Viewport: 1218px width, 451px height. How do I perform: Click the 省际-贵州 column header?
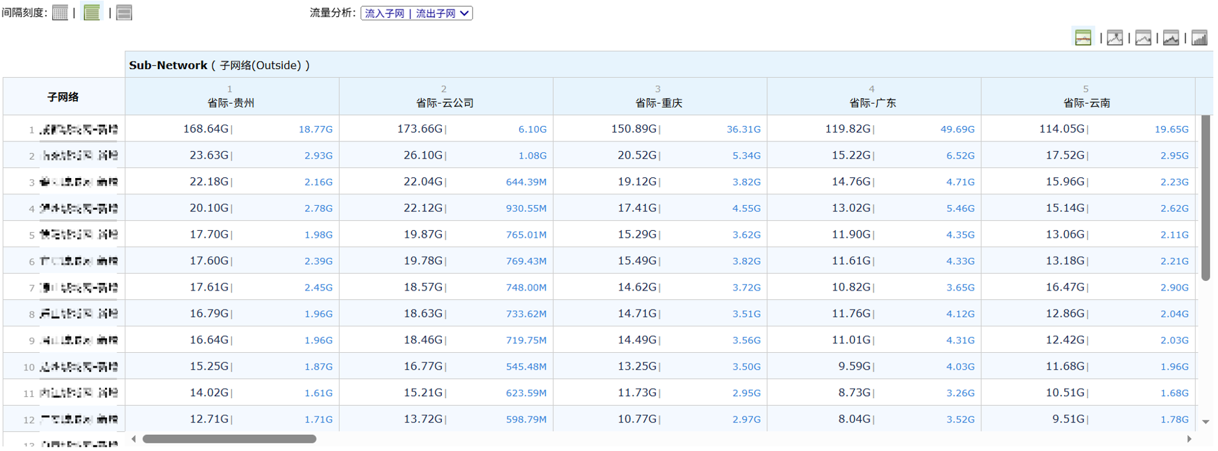point(231,103)
